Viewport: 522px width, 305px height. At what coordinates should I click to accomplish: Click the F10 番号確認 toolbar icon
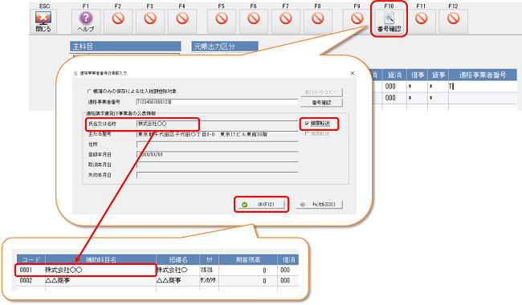[389, 22]
